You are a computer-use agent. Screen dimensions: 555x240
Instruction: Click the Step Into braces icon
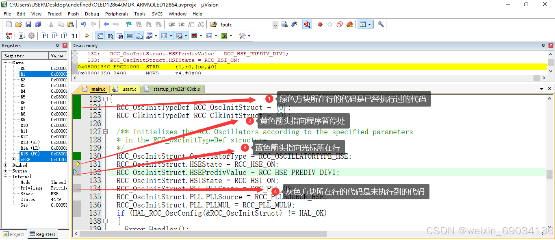click(46, 36)
